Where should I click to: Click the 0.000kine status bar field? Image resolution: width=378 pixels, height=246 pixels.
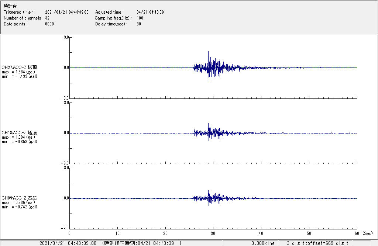(x=263, y=243)
